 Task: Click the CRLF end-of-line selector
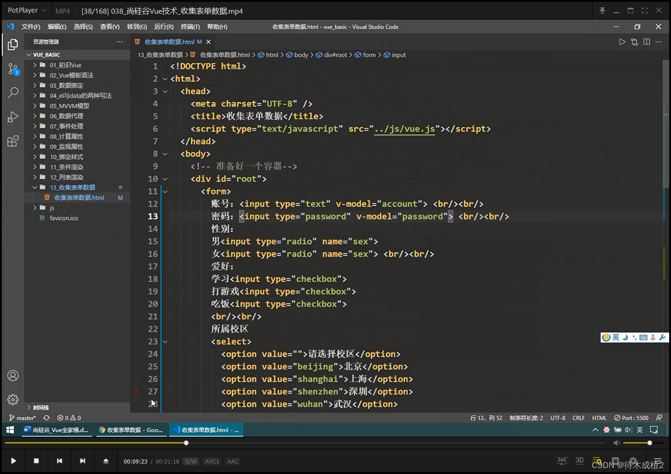[x=579, y=418]
